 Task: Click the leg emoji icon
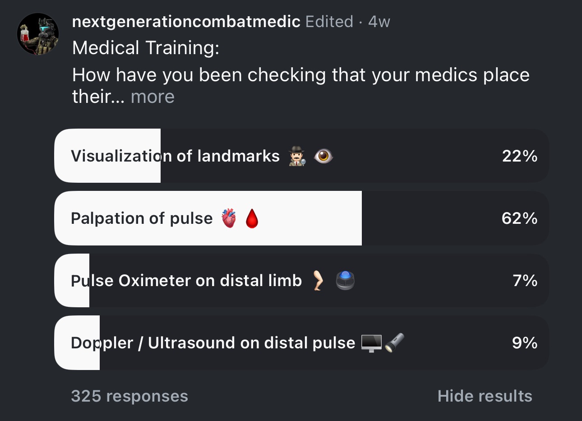(x=318, y=281)
